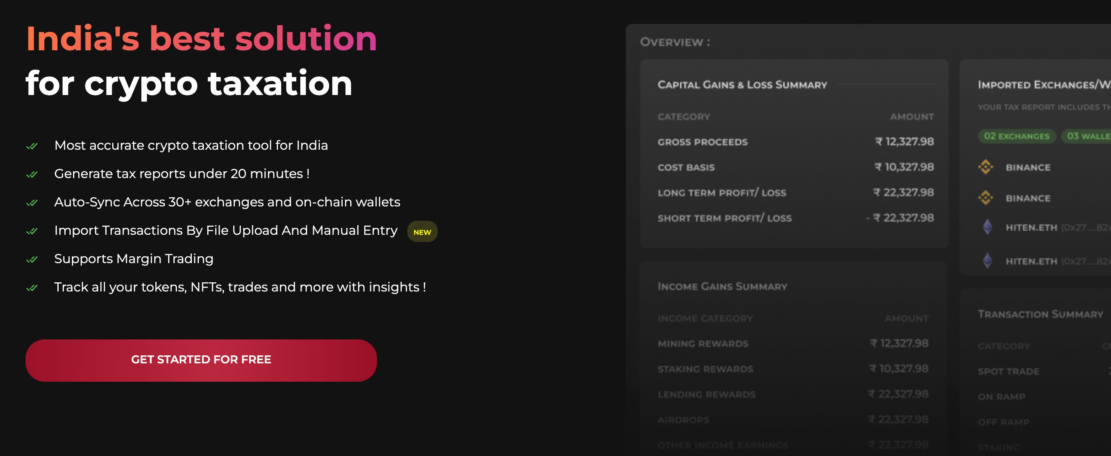Click the second Binance logo icon

tap(986, 198)
